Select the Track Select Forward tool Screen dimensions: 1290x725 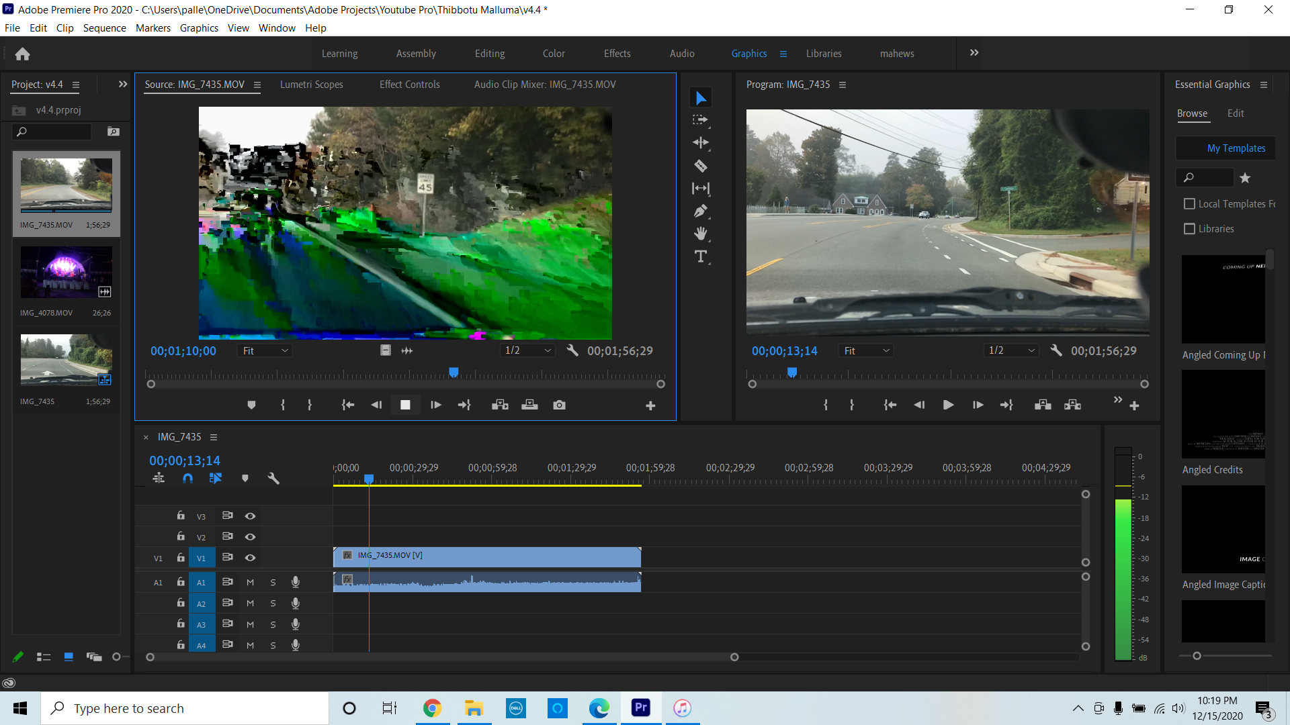[701, 119]
